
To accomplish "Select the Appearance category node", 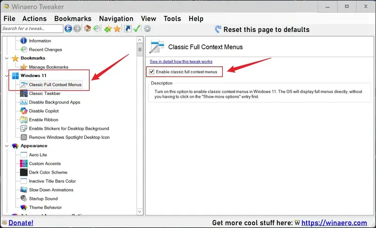I will (x=34, y=146).
